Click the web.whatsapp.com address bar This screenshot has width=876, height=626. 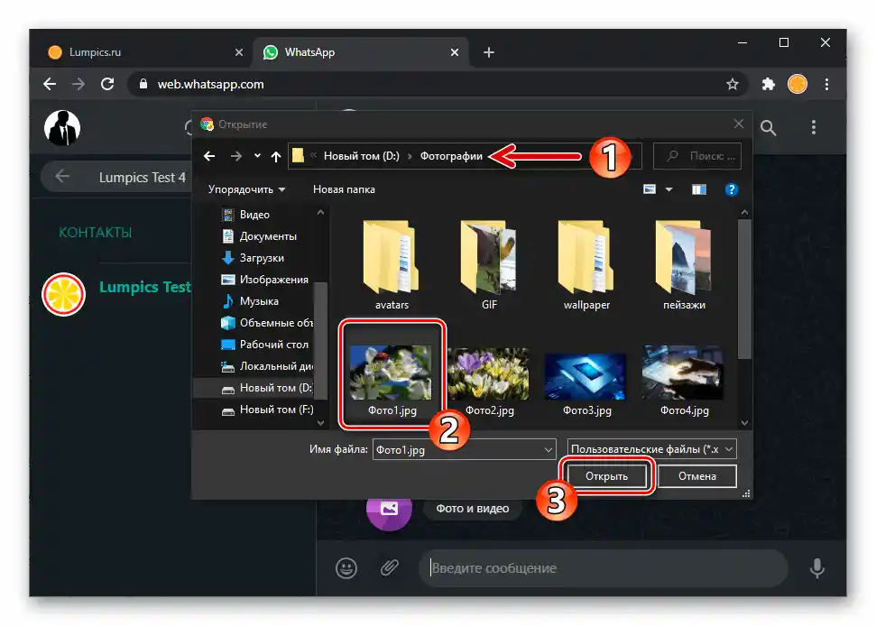(436, 84)
